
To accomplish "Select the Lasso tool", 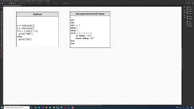I will 2,12.
